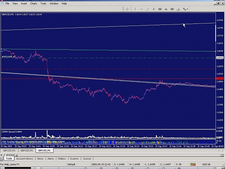Image resolution: width=225 pixels, height=169 pixels.
Task: Select the upper white rising trendline
Action: click(x=108, y=26)
